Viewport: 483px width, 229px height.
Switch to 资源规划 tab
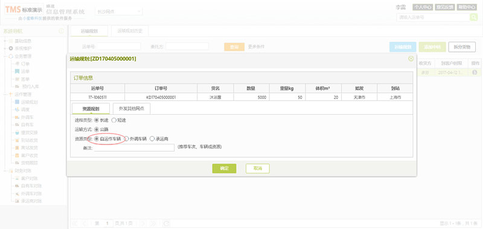coord(91,109)
